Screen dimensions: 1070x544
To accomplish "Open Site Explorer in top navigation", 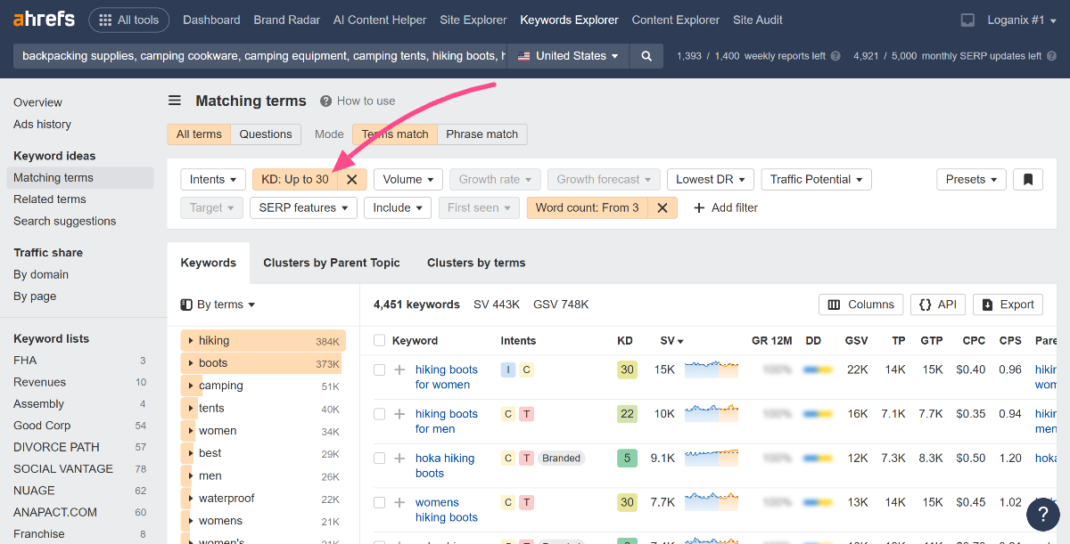I will coord(473,20).
